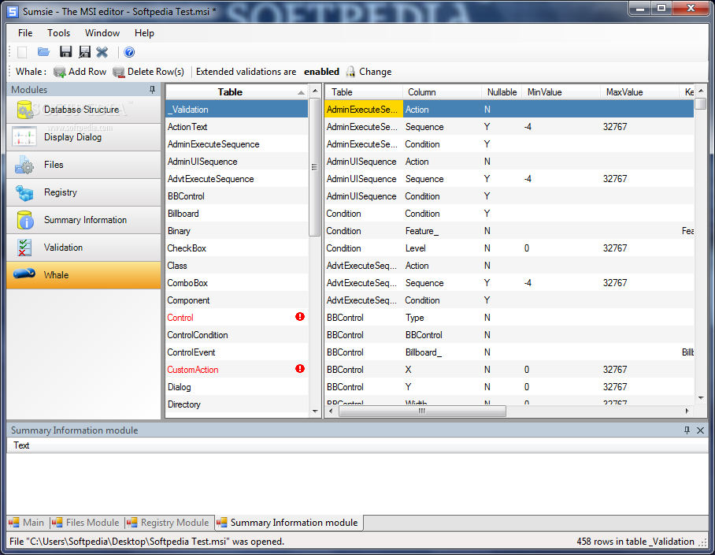Pin the Modules panel

coord(152,89)
